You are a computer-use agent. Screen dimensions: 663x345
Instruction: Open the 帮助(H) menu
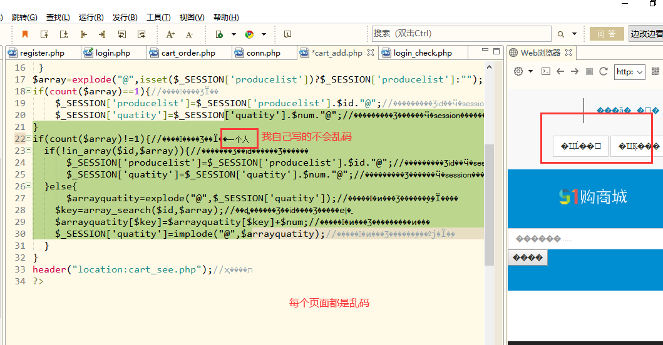pos(226,17)
